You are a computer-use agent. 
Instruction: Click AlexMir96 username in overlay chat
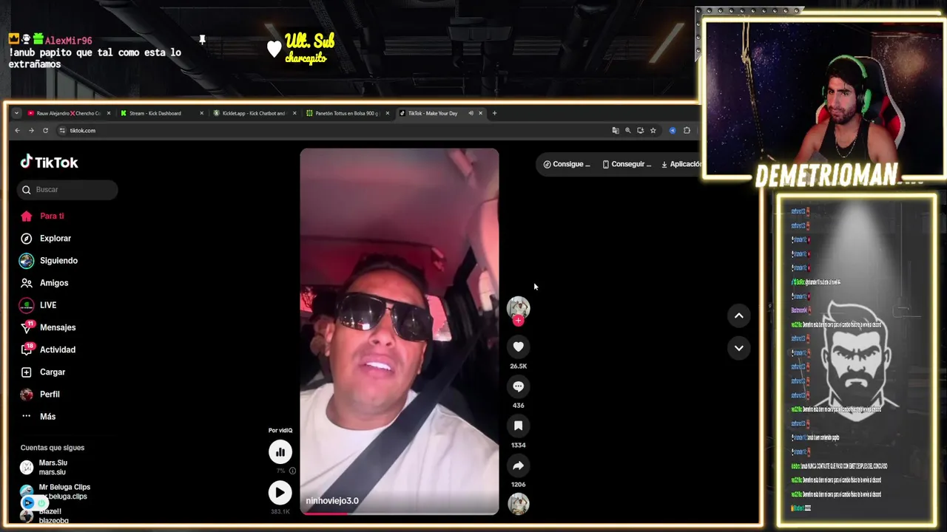pyautogui.click(x=68, y=41)
